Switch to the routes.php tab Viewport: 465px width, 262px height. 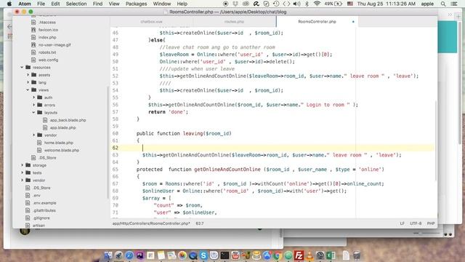point(234,22)
